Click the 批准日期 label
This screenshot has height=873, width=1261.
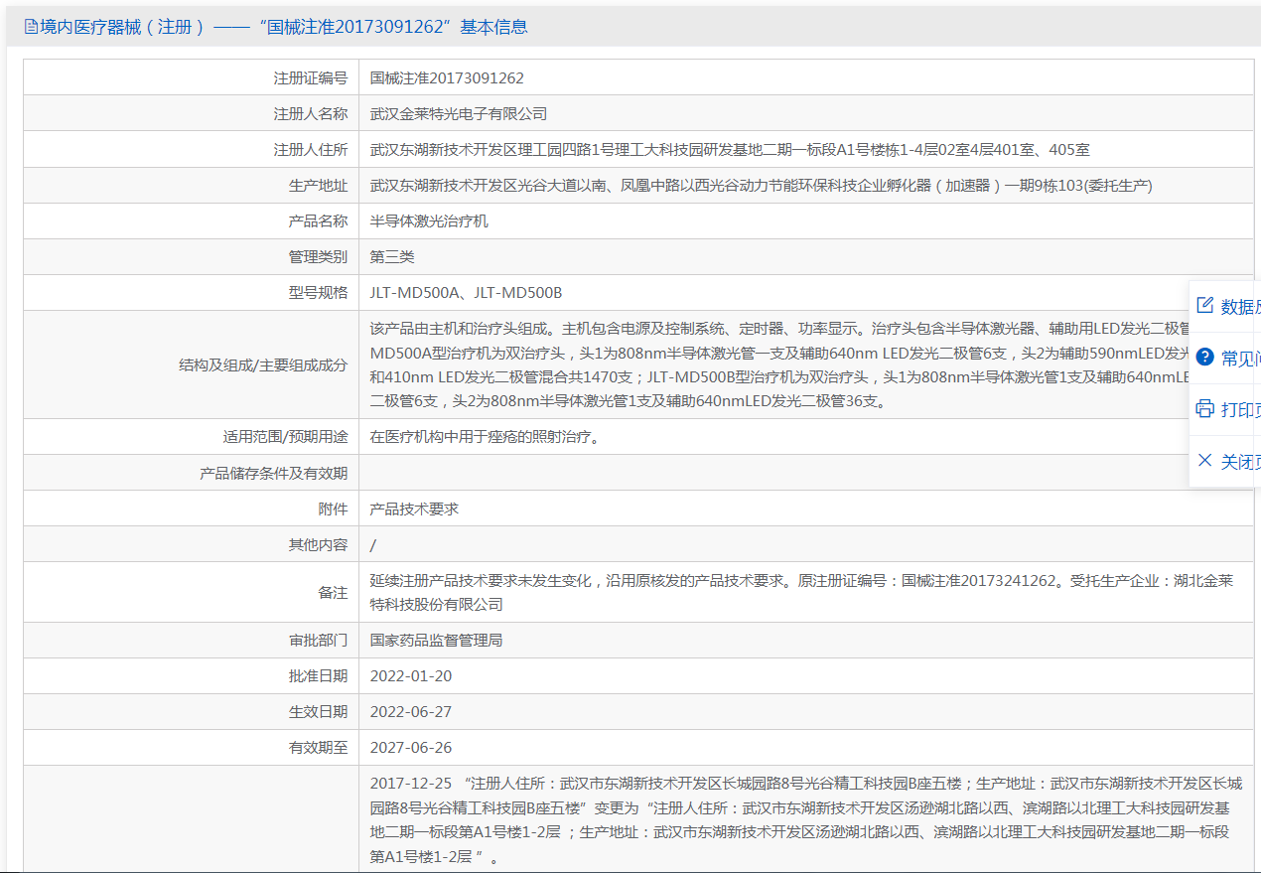(318, 675)
